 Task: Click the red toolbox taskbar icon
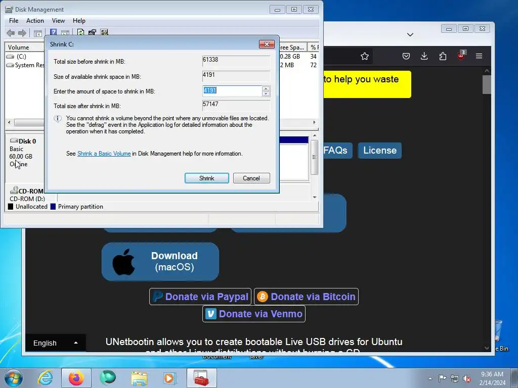[201, 378]
